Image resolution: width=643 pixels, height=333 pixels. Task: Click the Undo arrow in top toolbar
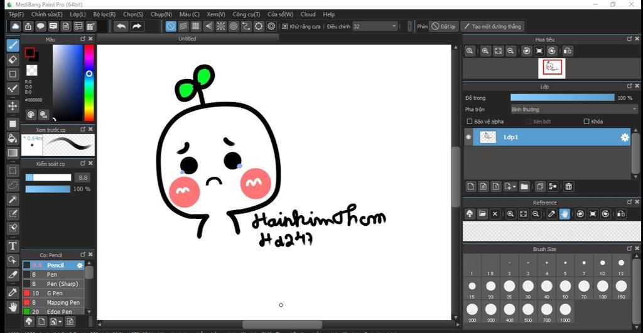pyautogui.click(x=121, y=26)
